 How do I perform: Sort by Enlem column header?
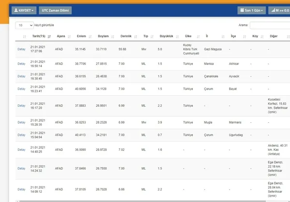pos(81,36)
